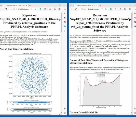Open user profile in left window
Viewport: 136px width, 117px height.
pyautogui.click(x=59, y=9)
